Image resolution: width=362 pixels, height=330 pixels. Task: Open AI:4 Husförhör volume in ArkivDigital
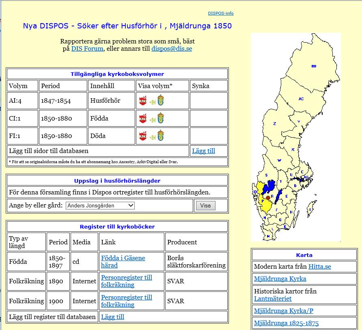point(143,101)
